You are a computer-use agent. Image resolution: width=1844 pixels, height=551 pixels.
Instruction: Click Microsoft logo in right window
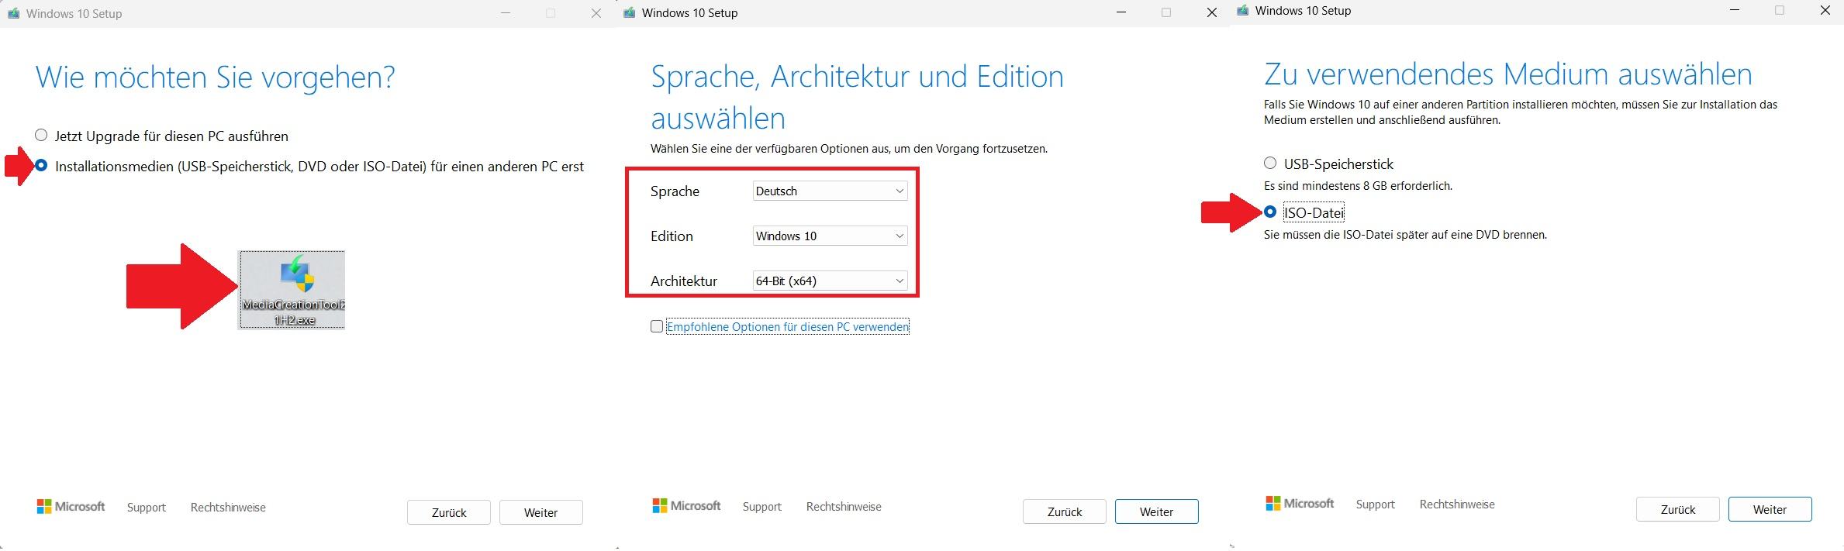[1300, 504]
